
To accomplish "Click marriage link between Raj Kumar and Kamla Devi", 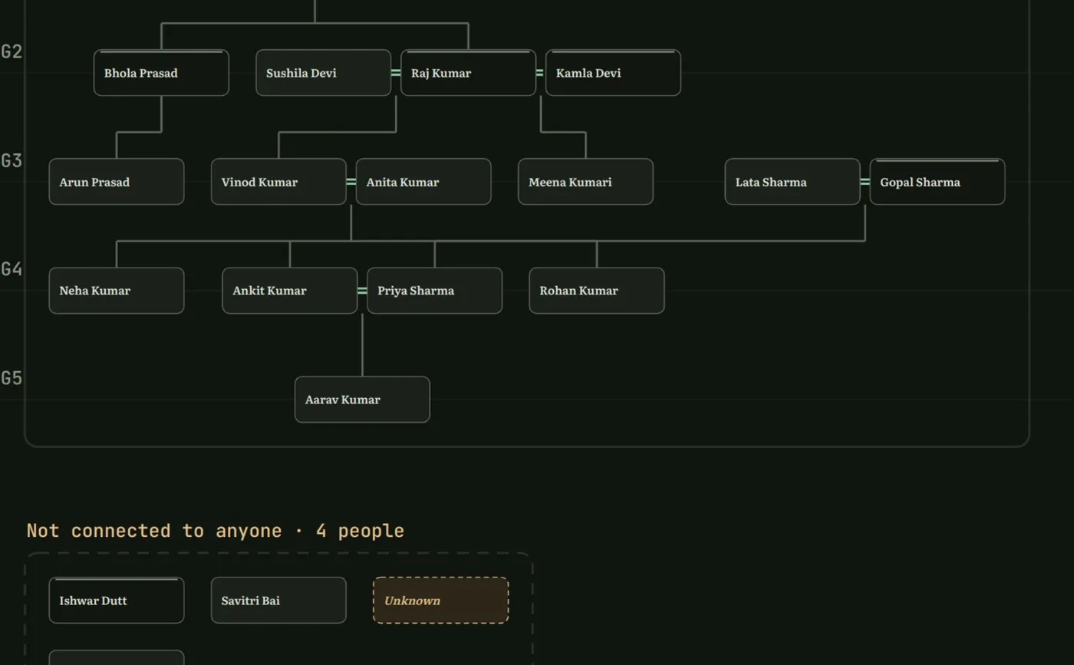I will [539, 73].
